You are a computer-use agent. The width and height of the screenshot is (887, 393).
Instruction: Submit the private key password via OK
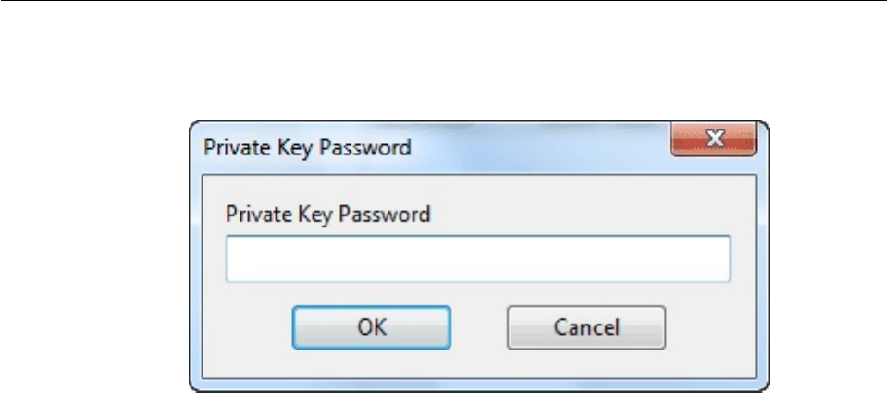click(x=371, y=325)
